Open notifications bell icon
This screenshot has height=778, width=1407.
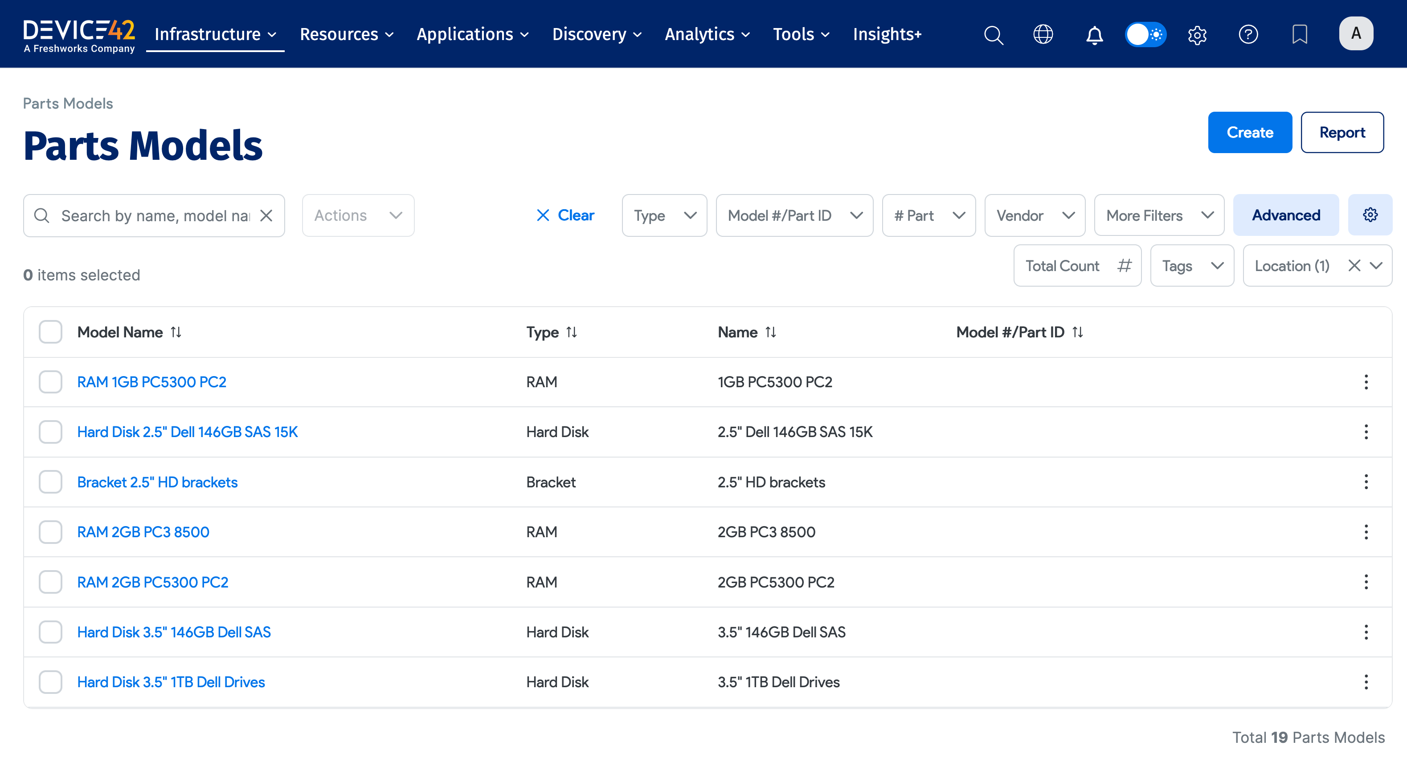(x=1094, y=34)
